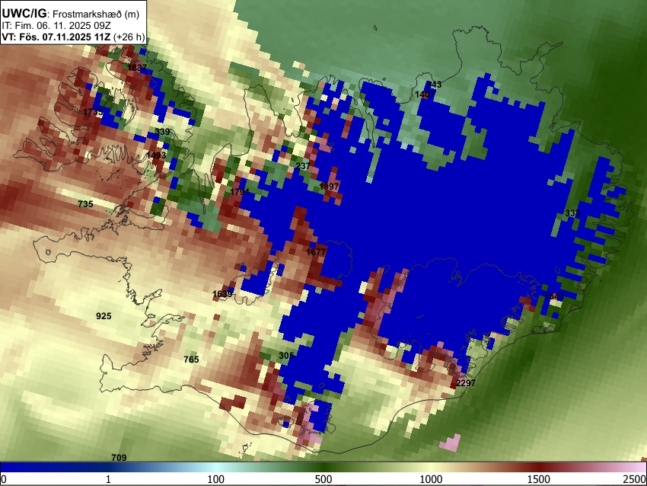Click the color scale label '1000'

(431, 479)
